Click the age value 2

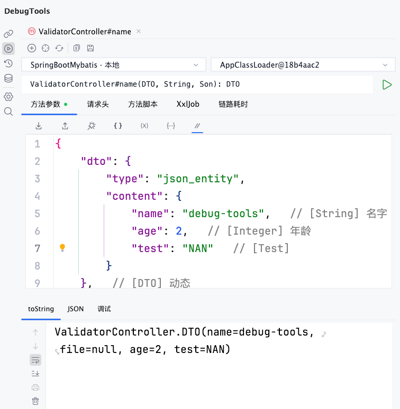click(179, 231)
